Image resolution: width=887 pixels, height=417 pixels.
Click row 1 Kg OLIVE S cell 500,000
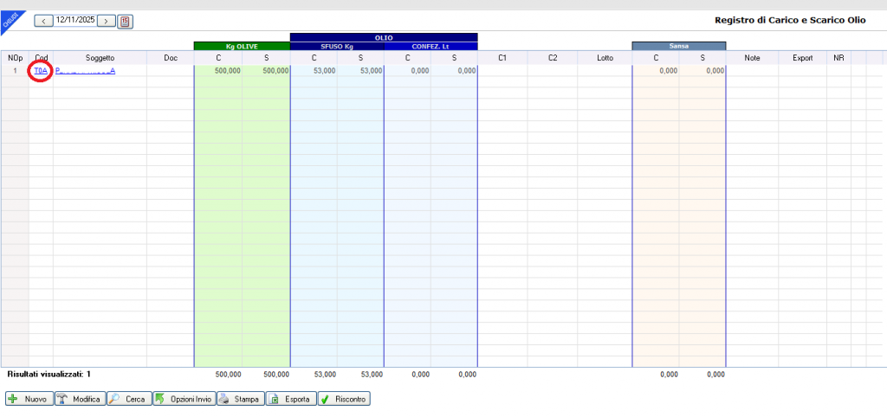266,71
